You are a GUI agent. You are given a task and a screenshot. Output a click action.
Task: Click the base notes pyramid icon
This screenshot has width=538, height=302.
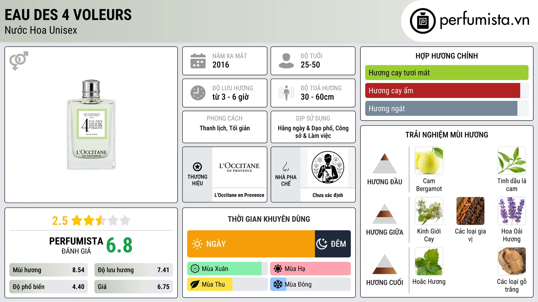click(385, 264)
